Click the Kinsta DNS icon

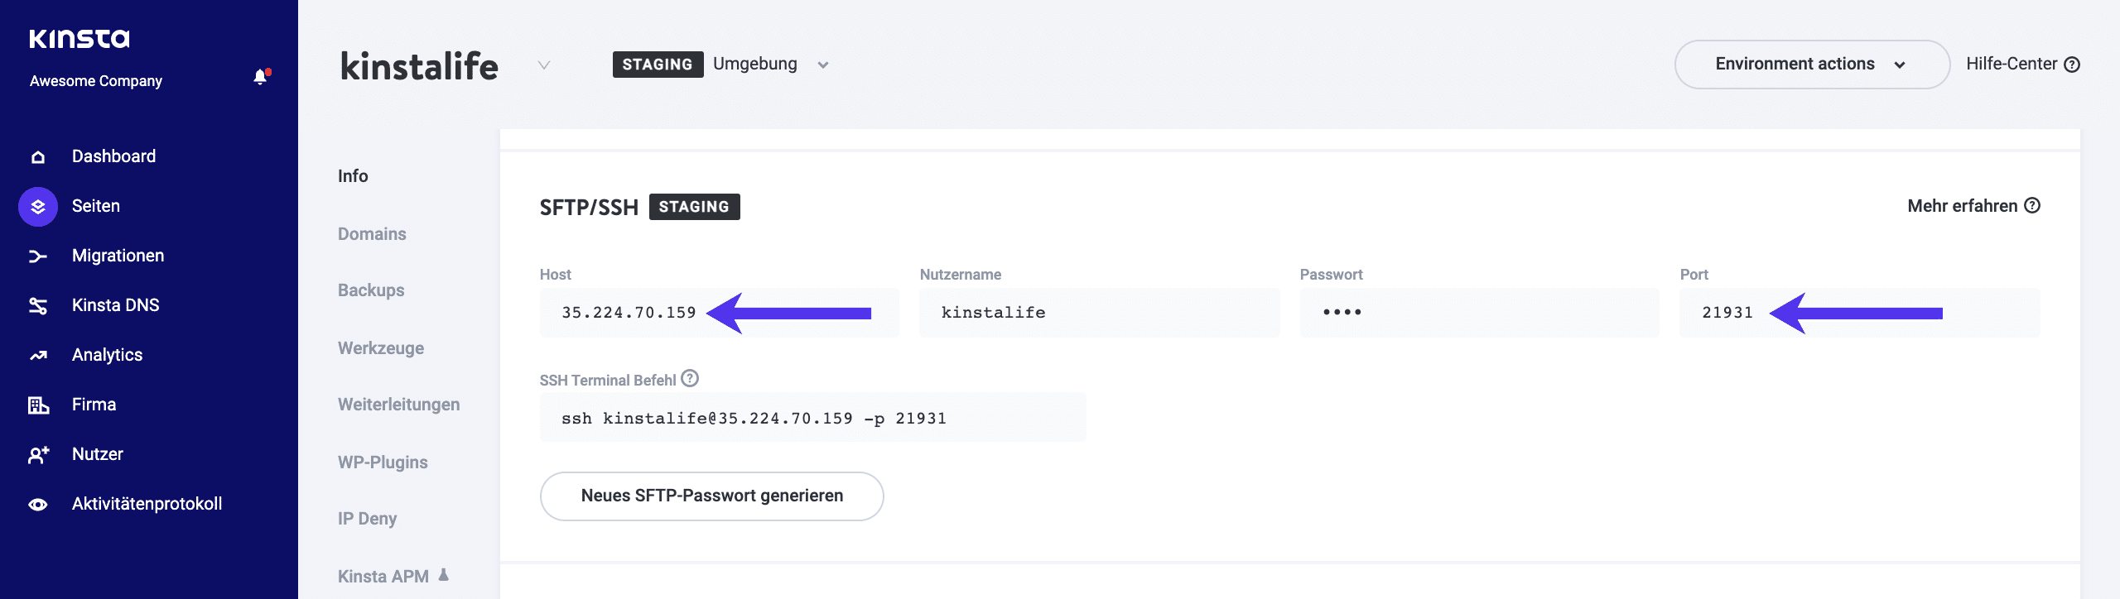[x=38, y=306]
